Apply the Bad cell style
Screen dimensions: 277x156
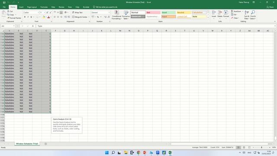153,13
